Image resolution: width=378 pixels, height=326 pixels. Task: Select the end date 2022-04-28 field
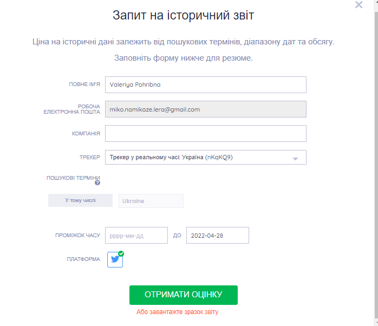coord(218,236)
